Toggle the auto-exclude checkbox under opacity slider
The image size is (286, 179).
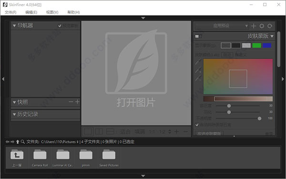[x=197, y=125]
